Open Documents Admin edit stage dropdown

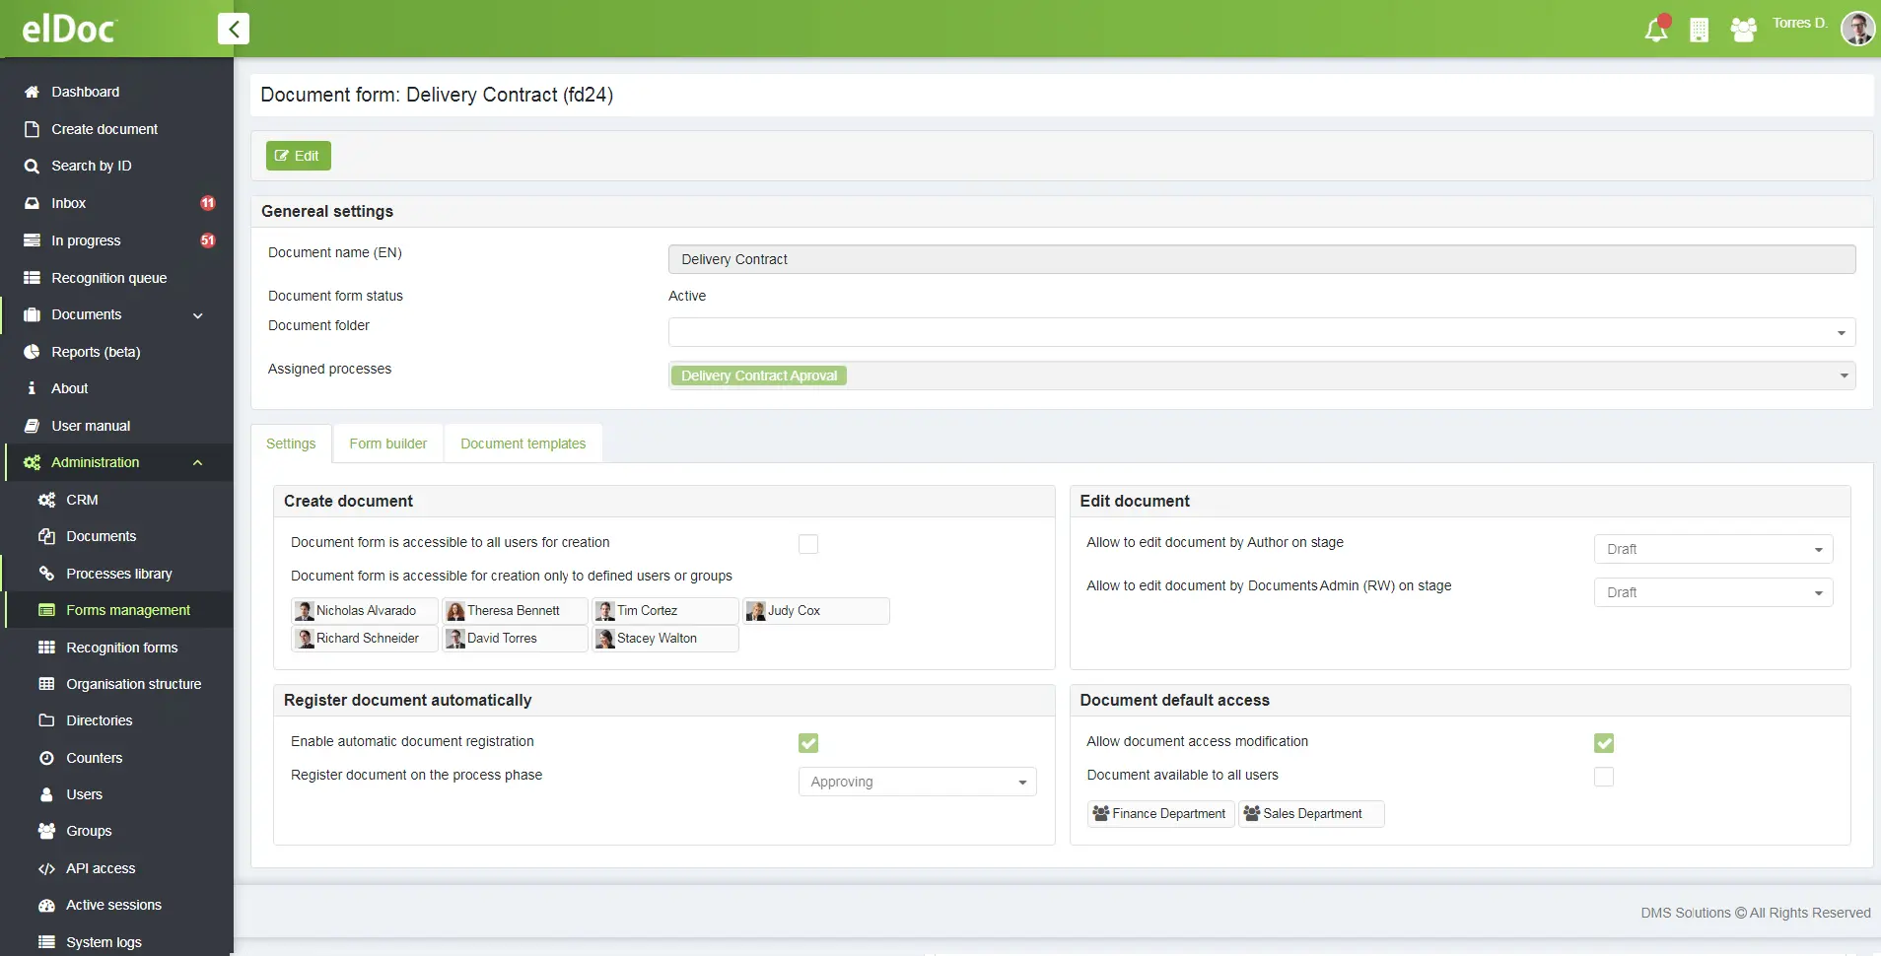coord(1713,592)
